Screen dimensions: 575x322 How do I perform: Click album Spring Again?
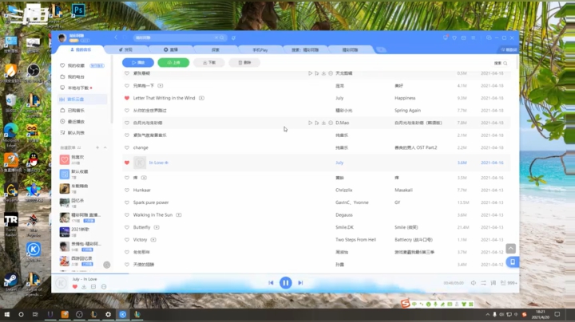(x=408, y=111)
